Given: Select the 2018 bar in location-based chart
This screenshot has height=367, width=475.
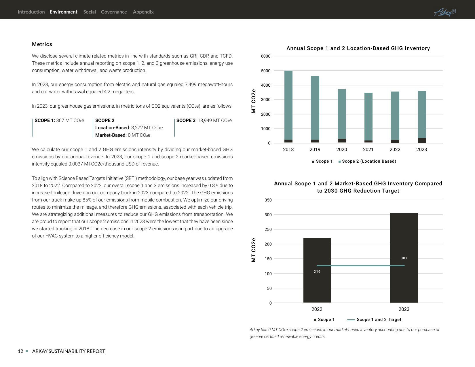Looking at the screenshot, I should coord(288,107).
